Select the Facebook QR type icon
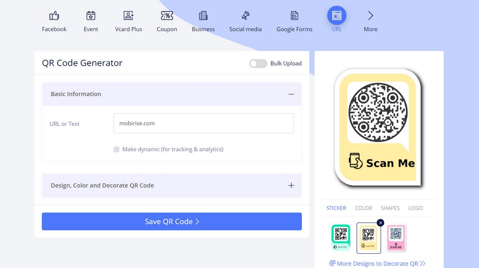The height and width of the screenshot is (268, 479). 54,16
